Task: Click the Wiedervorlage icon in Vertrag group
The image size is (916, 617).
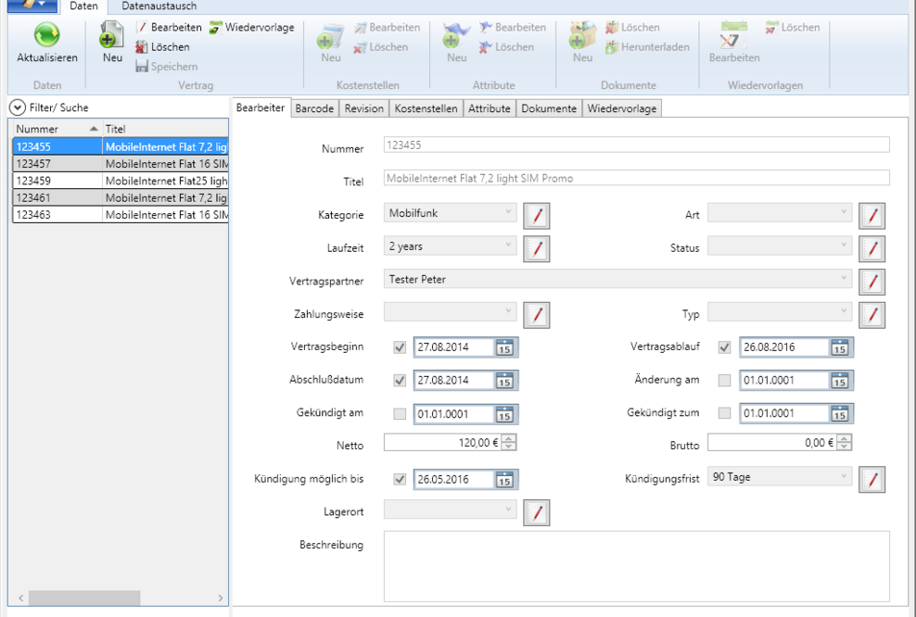Action: (x=215, y=28)
